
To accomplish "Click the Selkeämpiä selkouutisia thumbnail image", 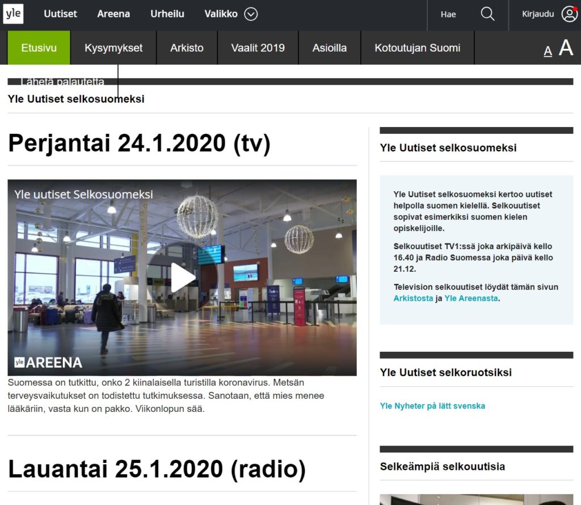I will (x=477, y=499).
